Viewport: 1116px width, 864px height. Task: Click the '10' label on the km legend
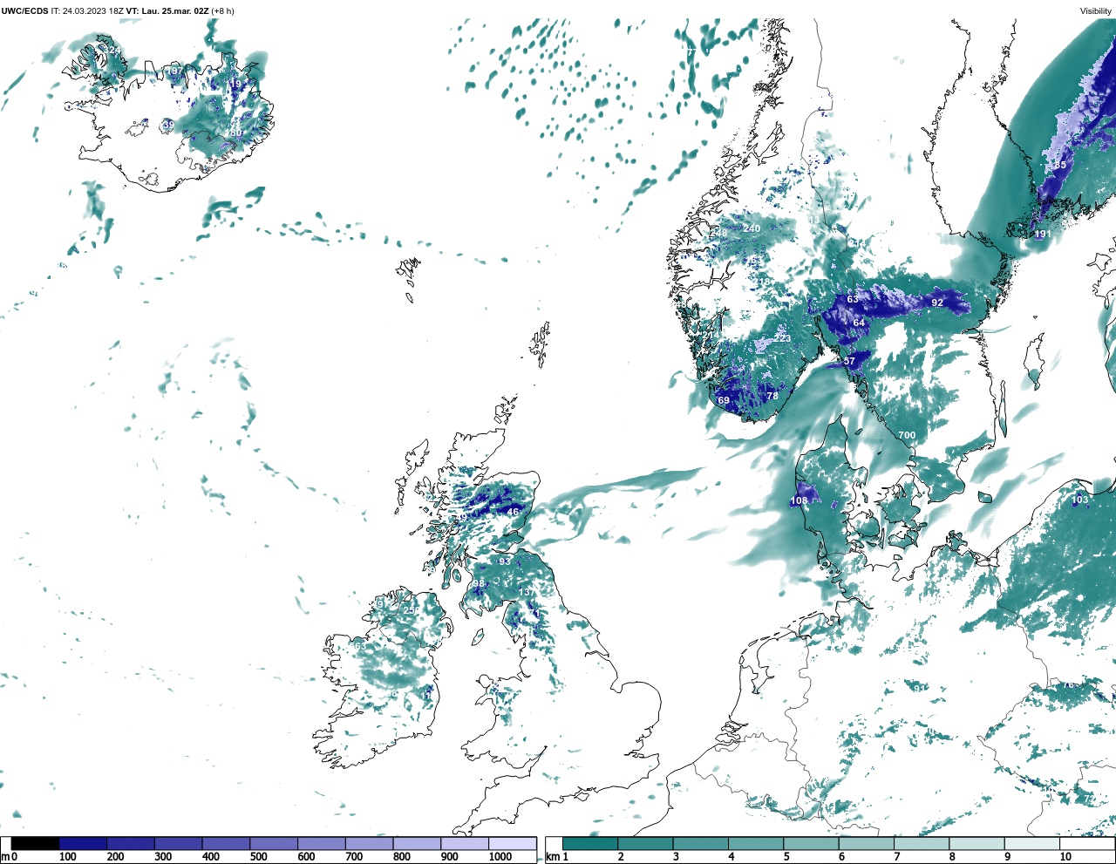[1065, 857]
